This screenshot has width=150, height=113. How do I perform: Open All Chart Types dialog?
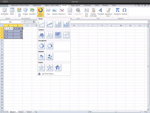pyautogui.click(x=54, y=74)
